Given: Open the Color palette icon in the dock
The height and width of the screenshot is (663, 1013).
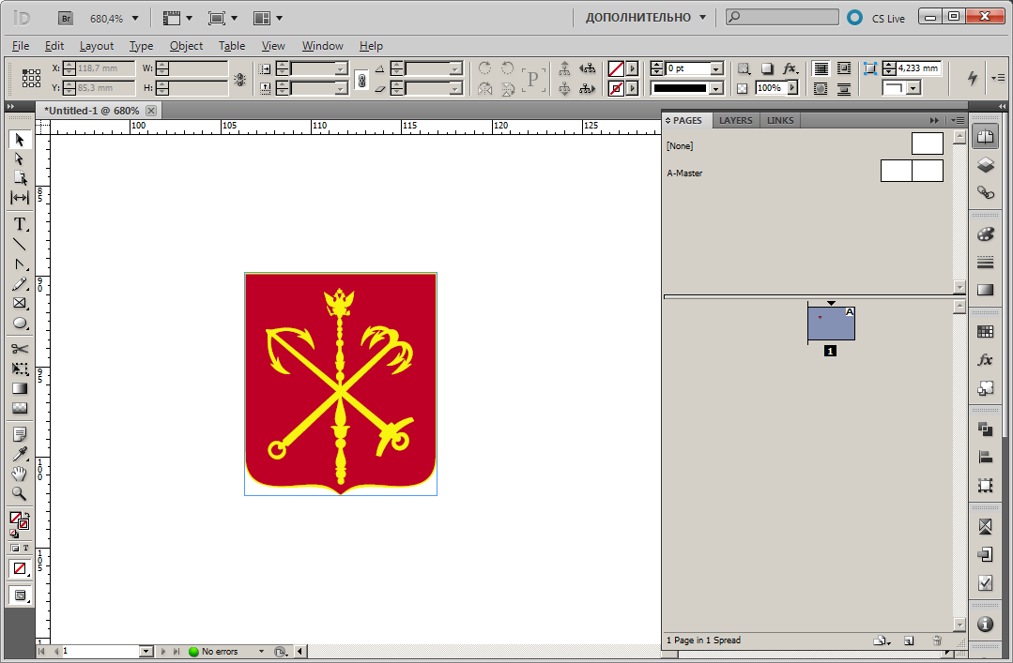Looking at the screenshot, I should (x=985, y=234).
